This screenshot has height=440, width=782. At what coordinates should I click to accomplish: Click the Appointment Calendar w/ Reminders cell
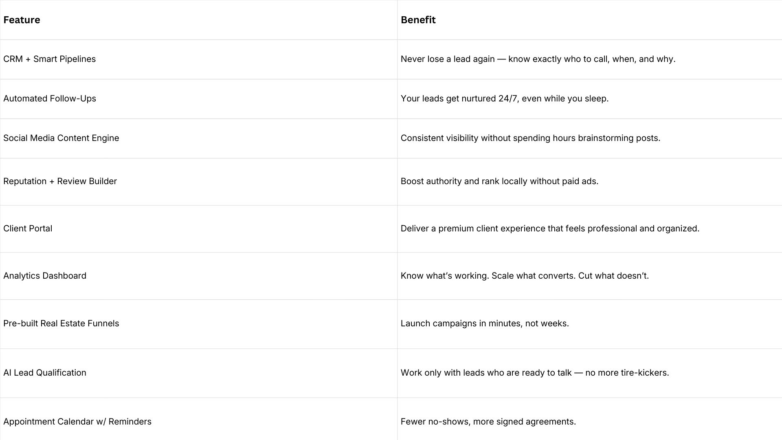77,422
